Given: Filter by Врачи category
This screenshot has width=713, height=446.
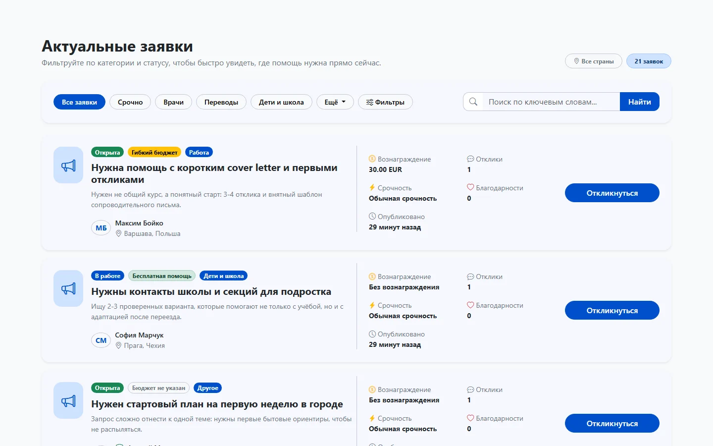Looking at the screenshot, I should point(173,102).
